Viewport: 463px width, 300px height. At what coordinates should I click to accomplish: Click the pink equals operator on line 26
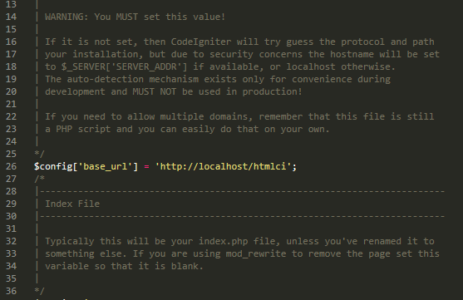pos(146,167)
